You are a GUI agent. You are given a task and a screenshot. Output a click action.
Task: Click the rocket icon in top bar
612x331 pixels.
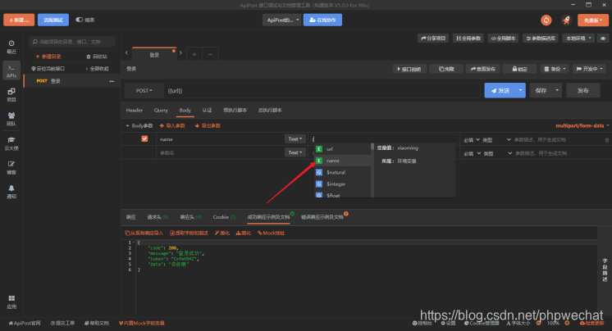[x=566, y=20]
